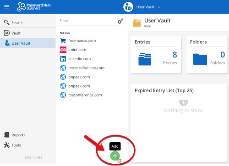The width and height of the screenshot is (229, 166).
Task: Click the version number 2021.1.4.695
Action: [33, 157]
